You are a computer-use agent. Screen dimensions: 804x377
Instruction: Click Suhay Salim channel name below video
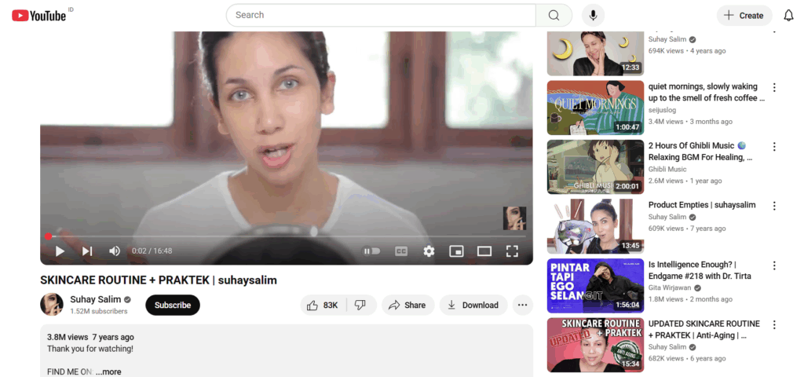[95, 299]
